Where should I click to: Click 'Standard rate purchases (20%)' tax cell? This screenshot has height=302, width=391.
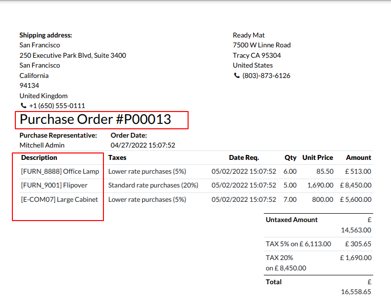coord(153,186)
